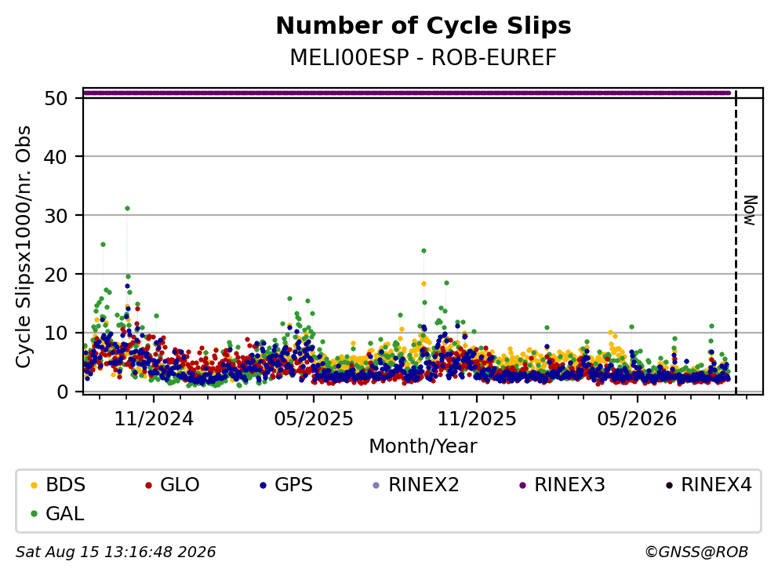Click the 05/2025 x-axis tick label

(314, 419)
